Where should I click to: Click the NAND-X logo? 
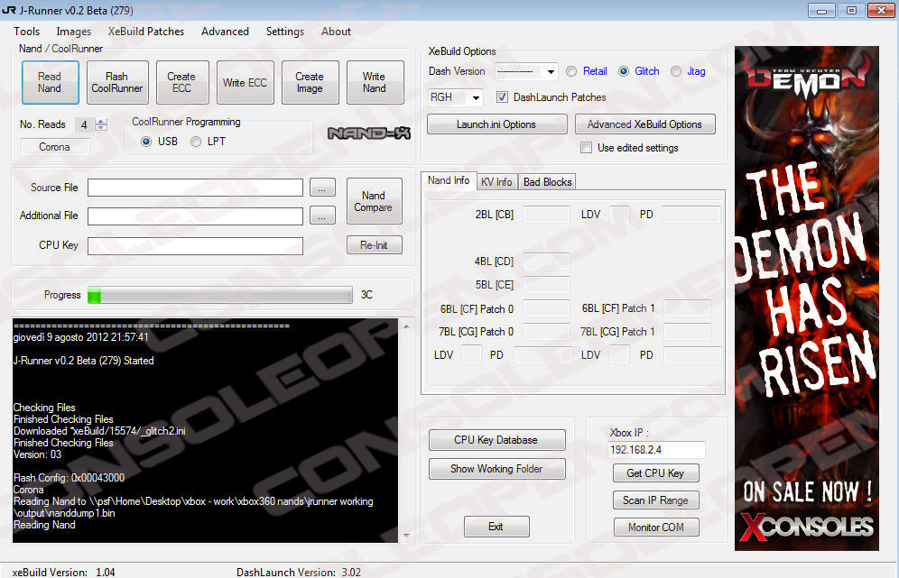pos(368,133)
